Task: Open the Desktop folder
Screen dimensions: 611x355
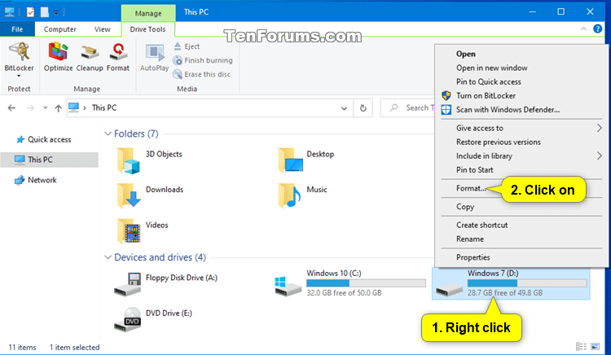Action: click(x=306, y=160)
